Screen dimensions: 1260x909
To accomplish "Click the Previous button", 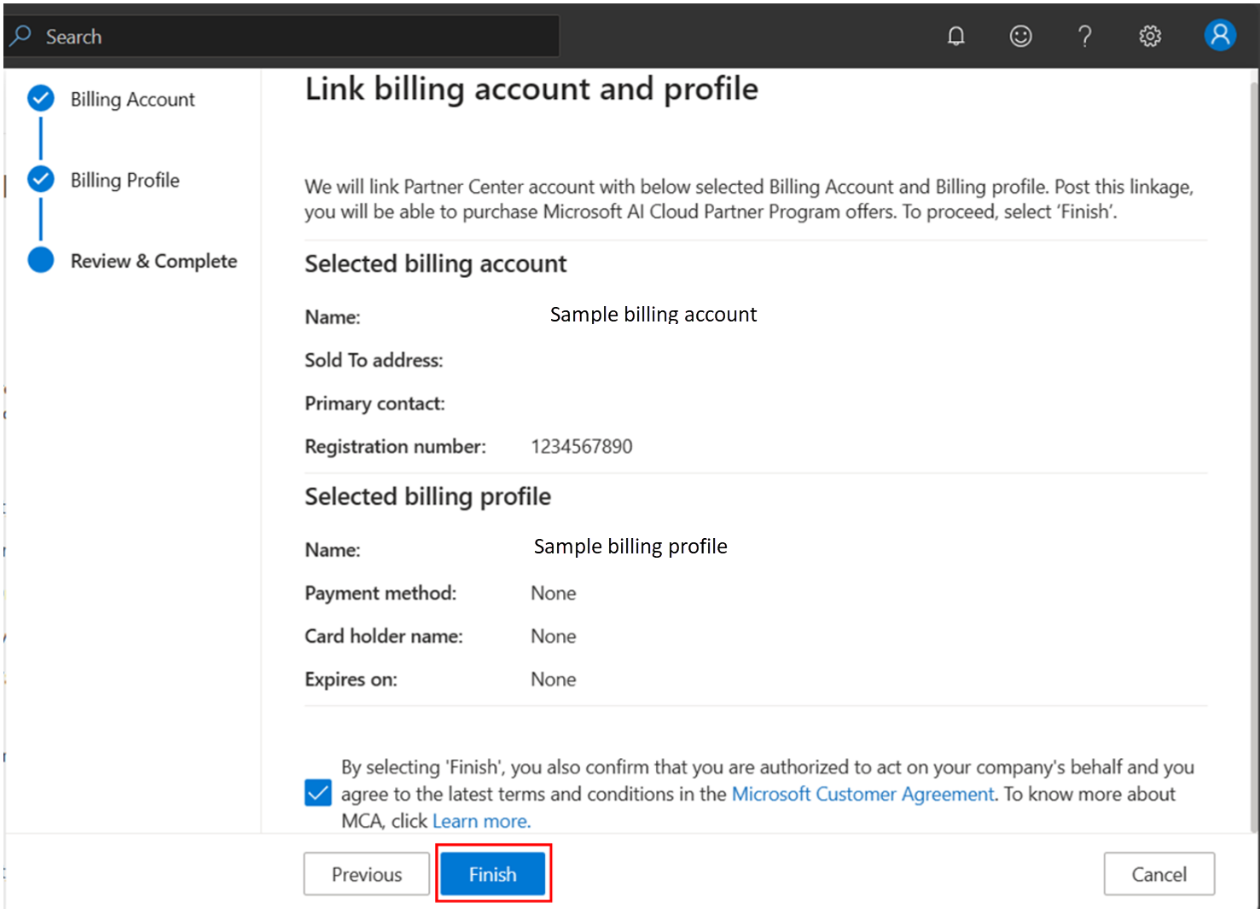I will [366, 874].
